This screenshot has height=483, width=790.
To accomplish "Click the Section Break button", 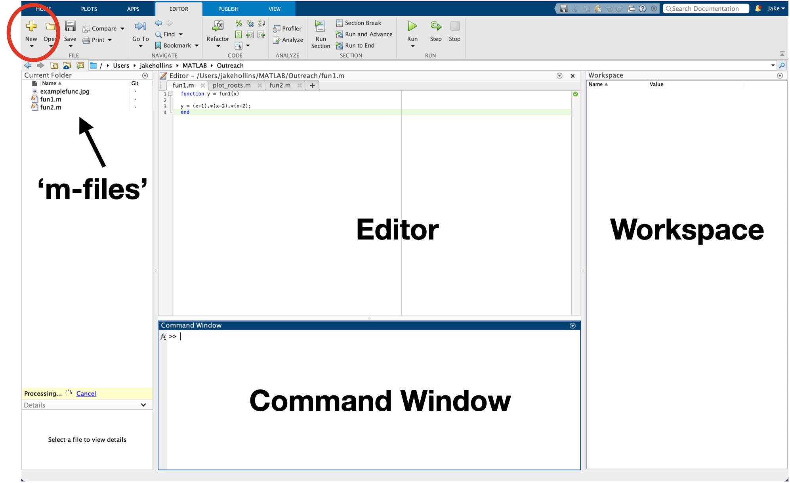I will pyautogui.click(x=359, y=23).
